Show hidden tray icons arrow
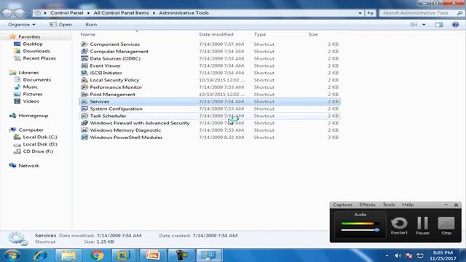Viewport: 466px width, 262px height. pos(387,255)
